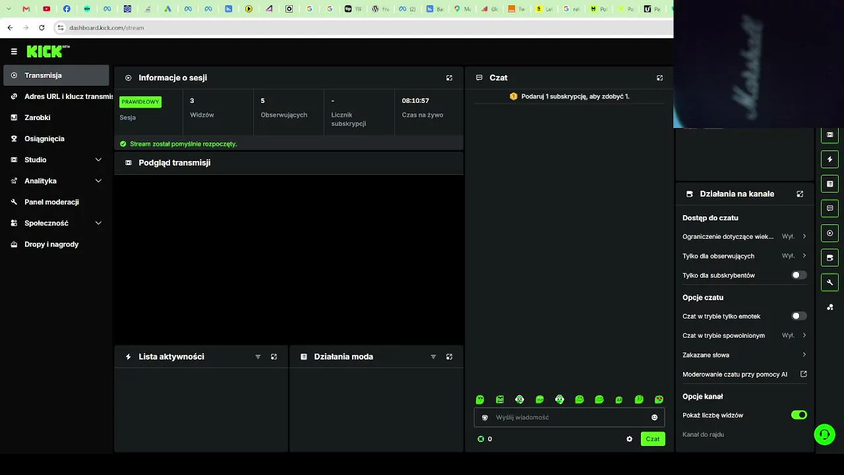The height and width of the screenshot is (475, 844).
Task: Open filter for Działania moda
Action: click(x=433, y=357)
